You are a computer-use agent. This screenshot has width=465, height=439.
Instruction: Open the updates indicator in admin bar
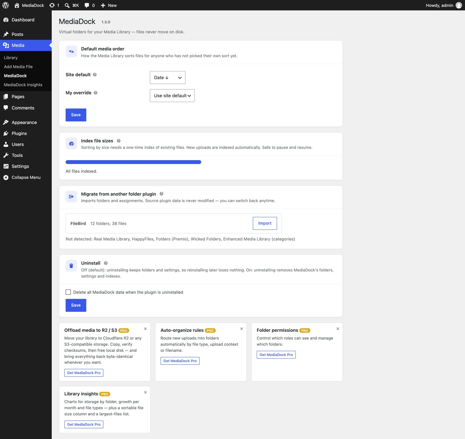click(x=54, y=5)
